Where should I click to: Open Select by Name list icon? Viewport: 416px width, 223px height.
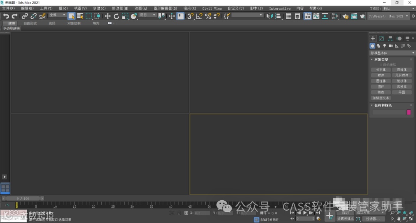coord(80,16)
